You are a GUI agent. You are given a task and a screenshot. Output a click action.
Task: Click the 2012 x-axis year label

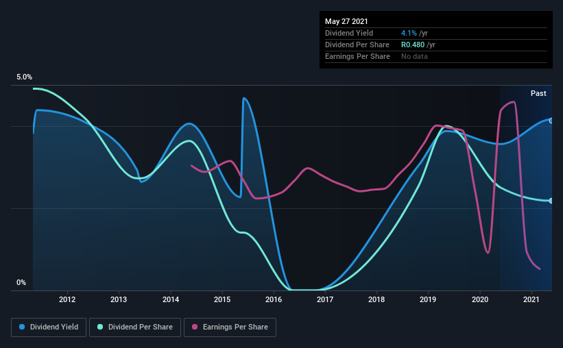(67, 299)
